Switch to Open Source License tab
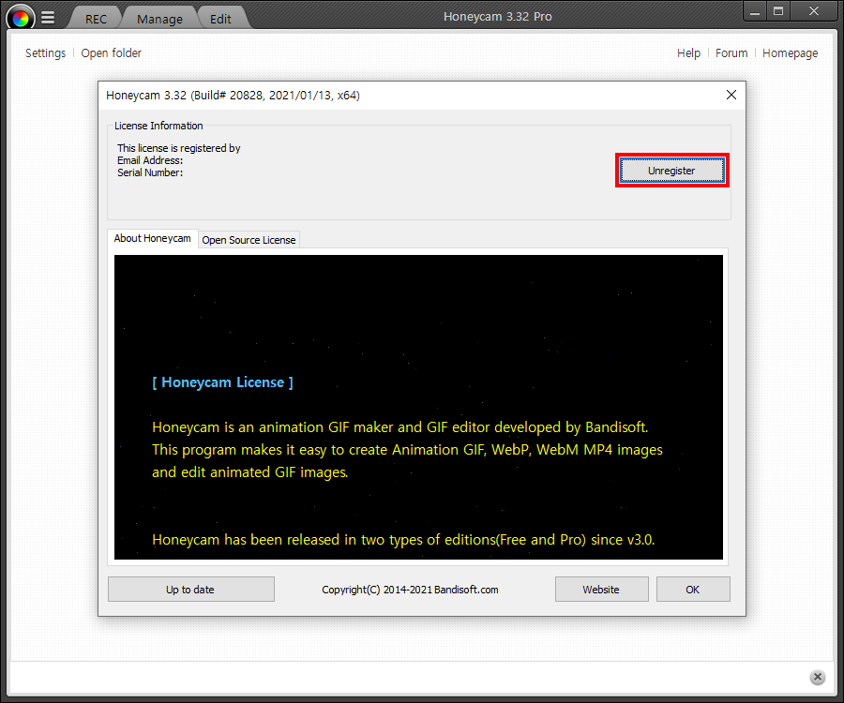Screen dimensions: 844x703 click(249, 240)
